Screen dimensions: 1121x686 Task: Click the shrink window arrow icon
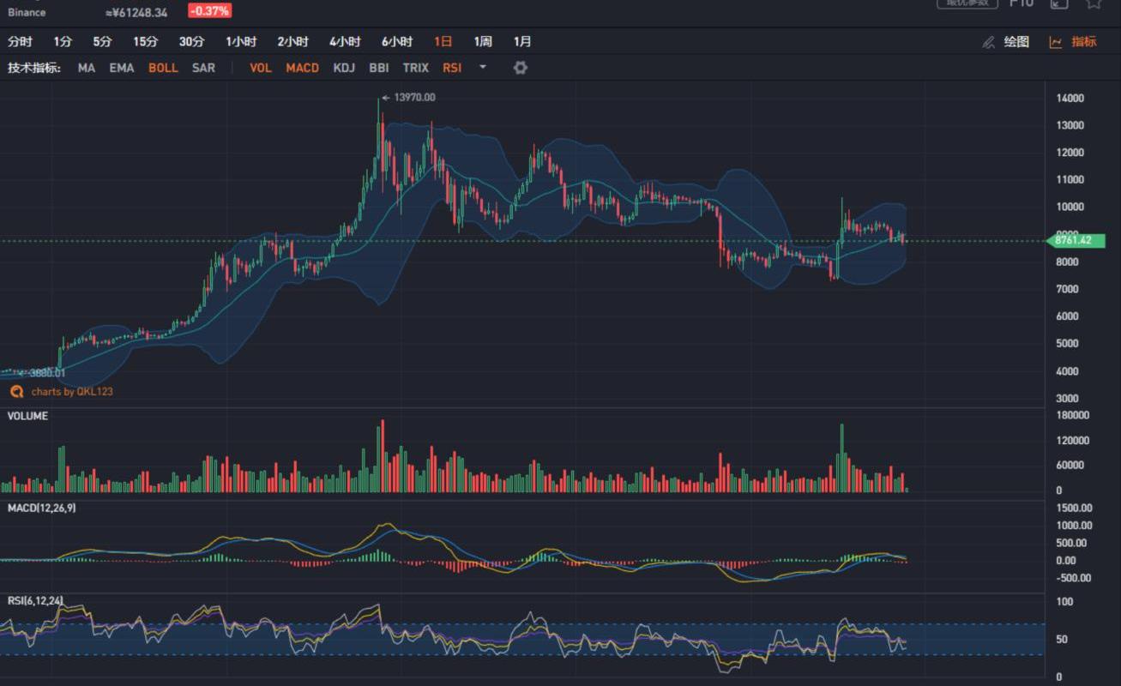point(1059,3)
